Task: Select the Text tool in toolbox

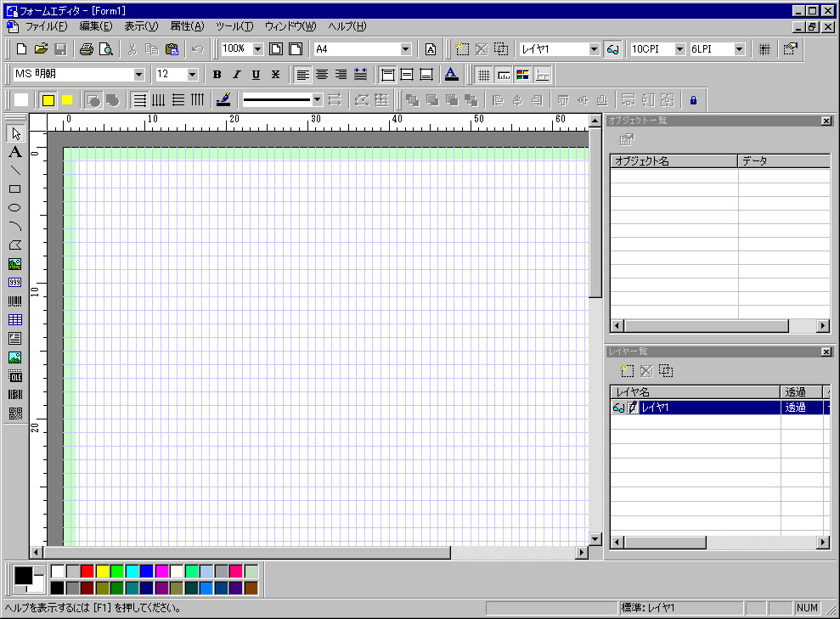Action: click(x=14, y=152)
